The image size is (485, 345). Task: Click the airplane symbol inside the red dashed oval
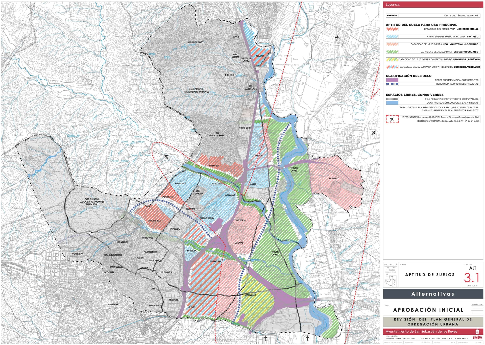[166, 157]
